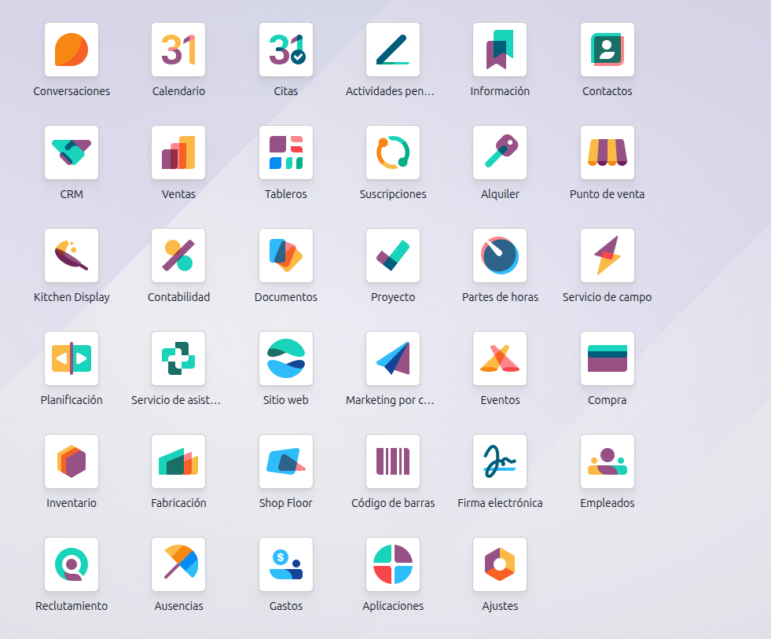
Task: Open the Reclutamiento module
Action: tap(72, 564)
